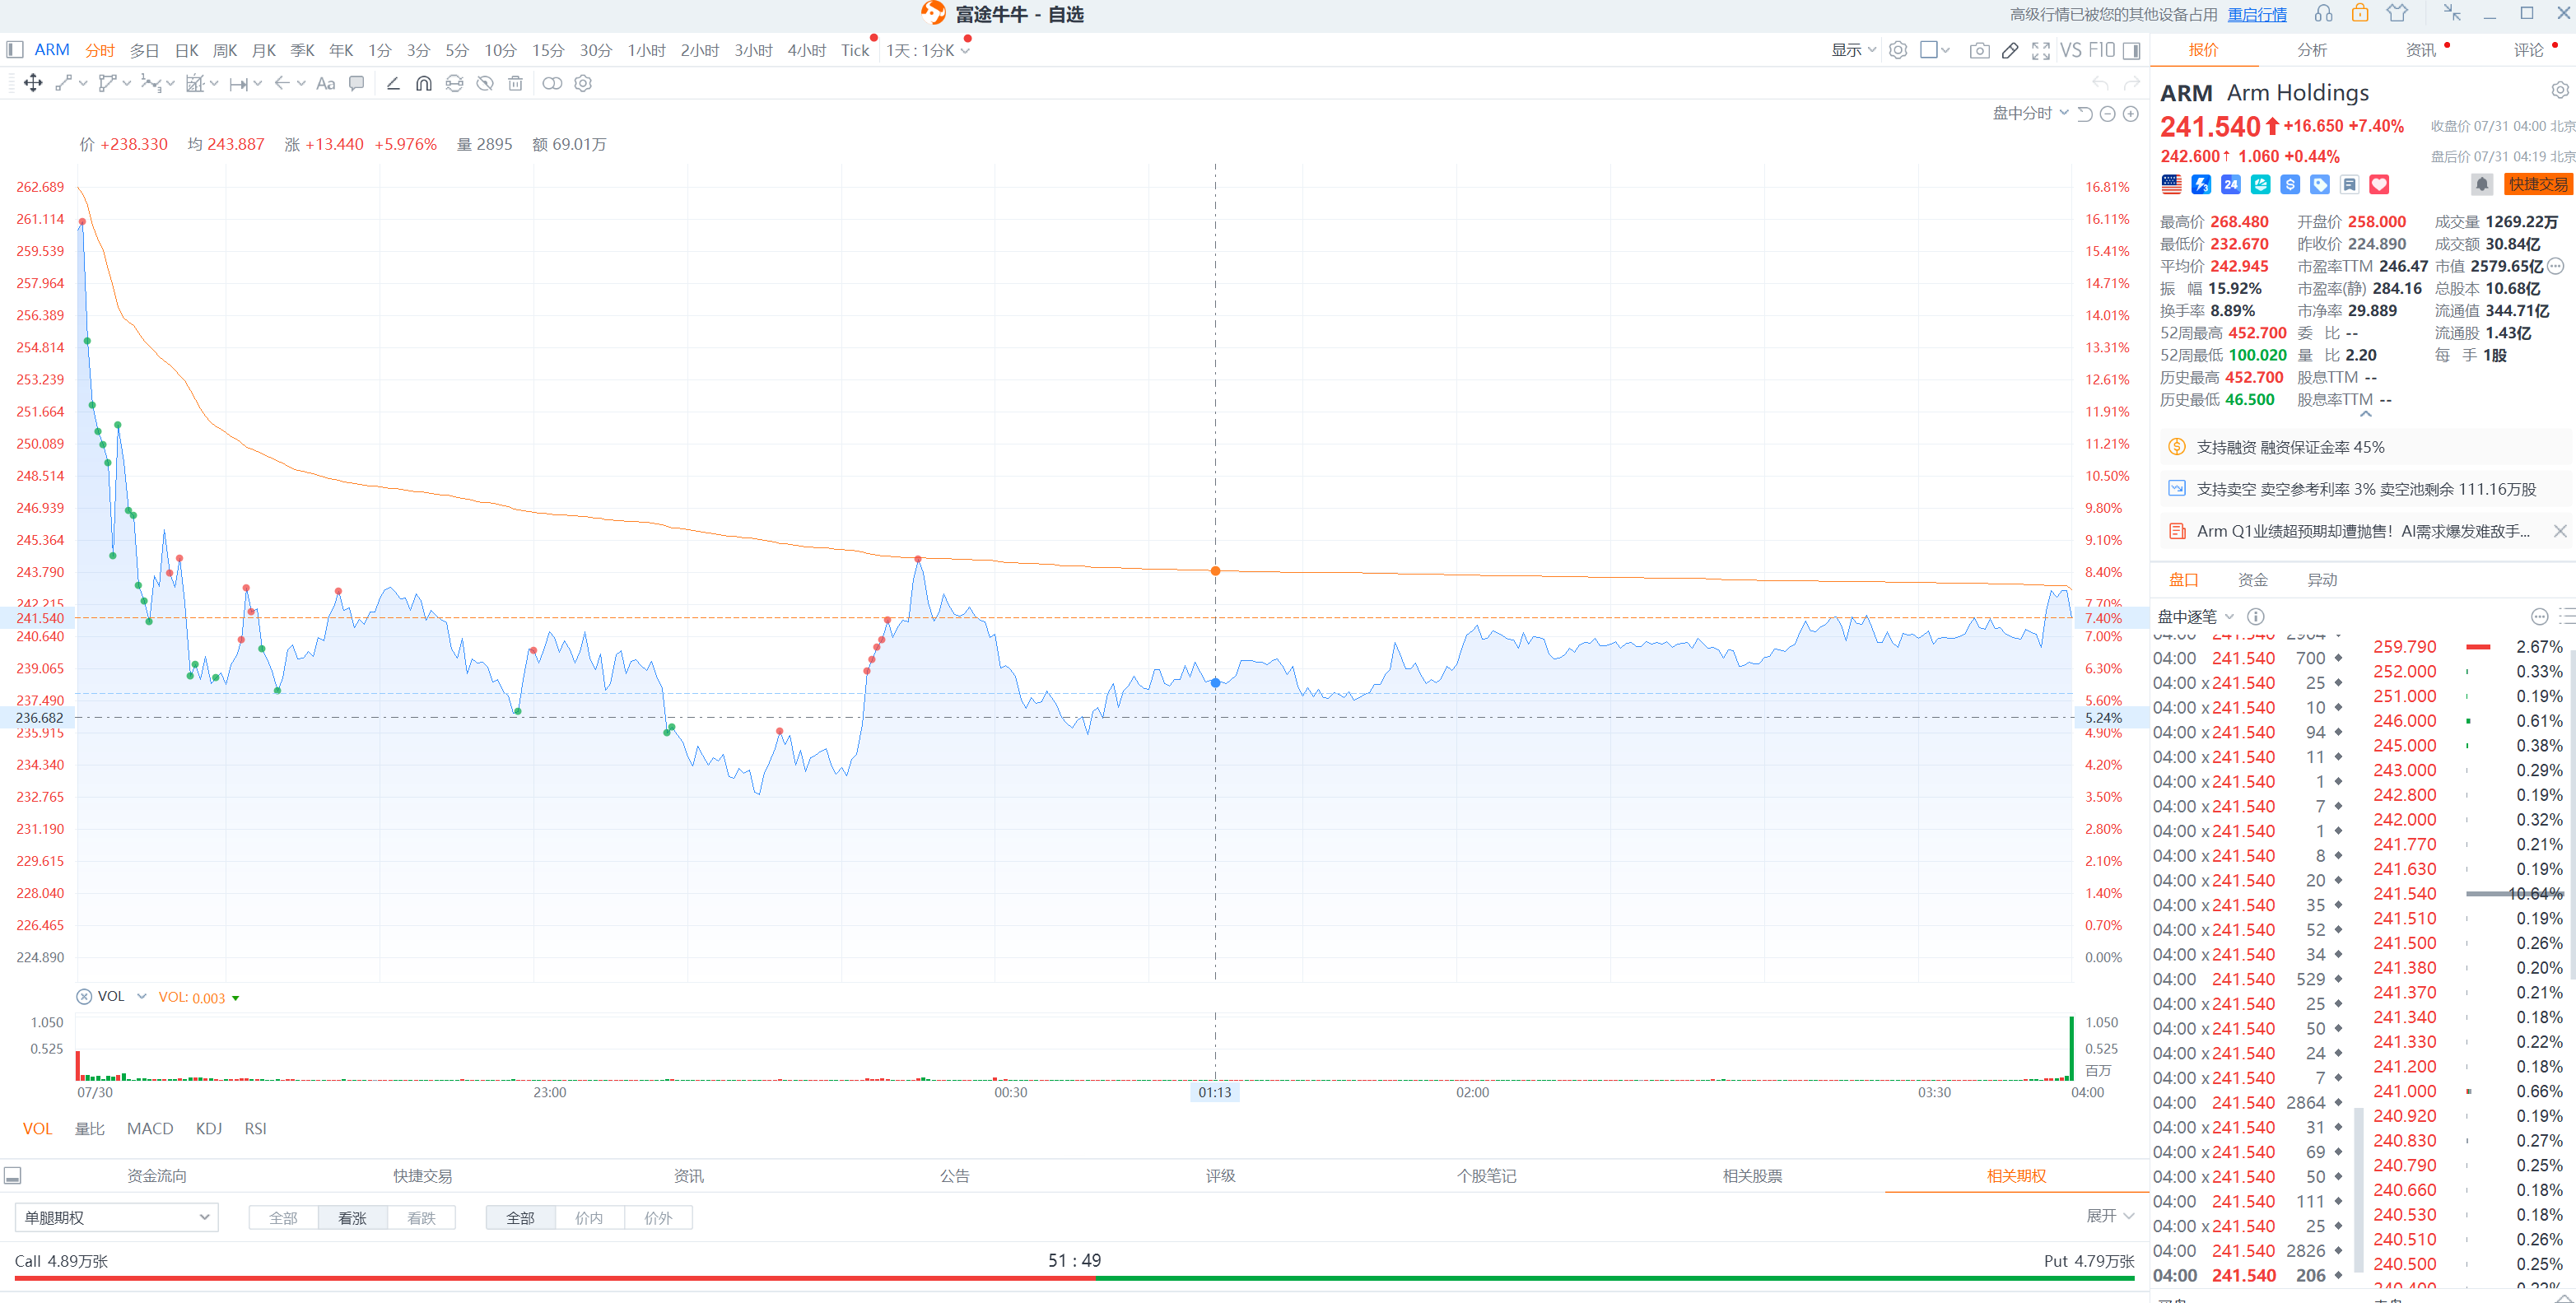Filter options by 价外

coord(658,1217)
